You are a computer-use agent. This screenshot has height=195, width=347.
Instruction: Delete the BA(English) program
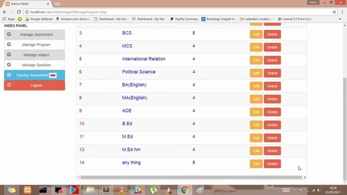pyautogui.click(x=272, y=86)
